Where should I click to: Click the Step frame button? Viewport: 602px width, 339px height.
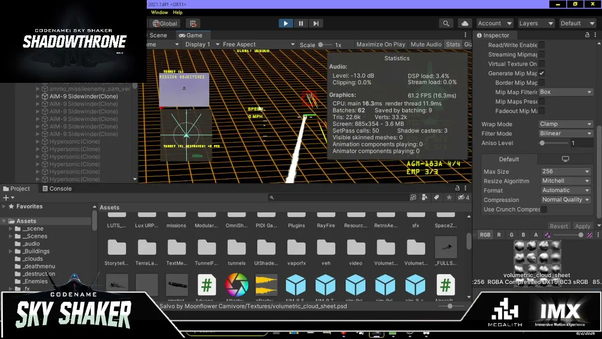point(316,23)
